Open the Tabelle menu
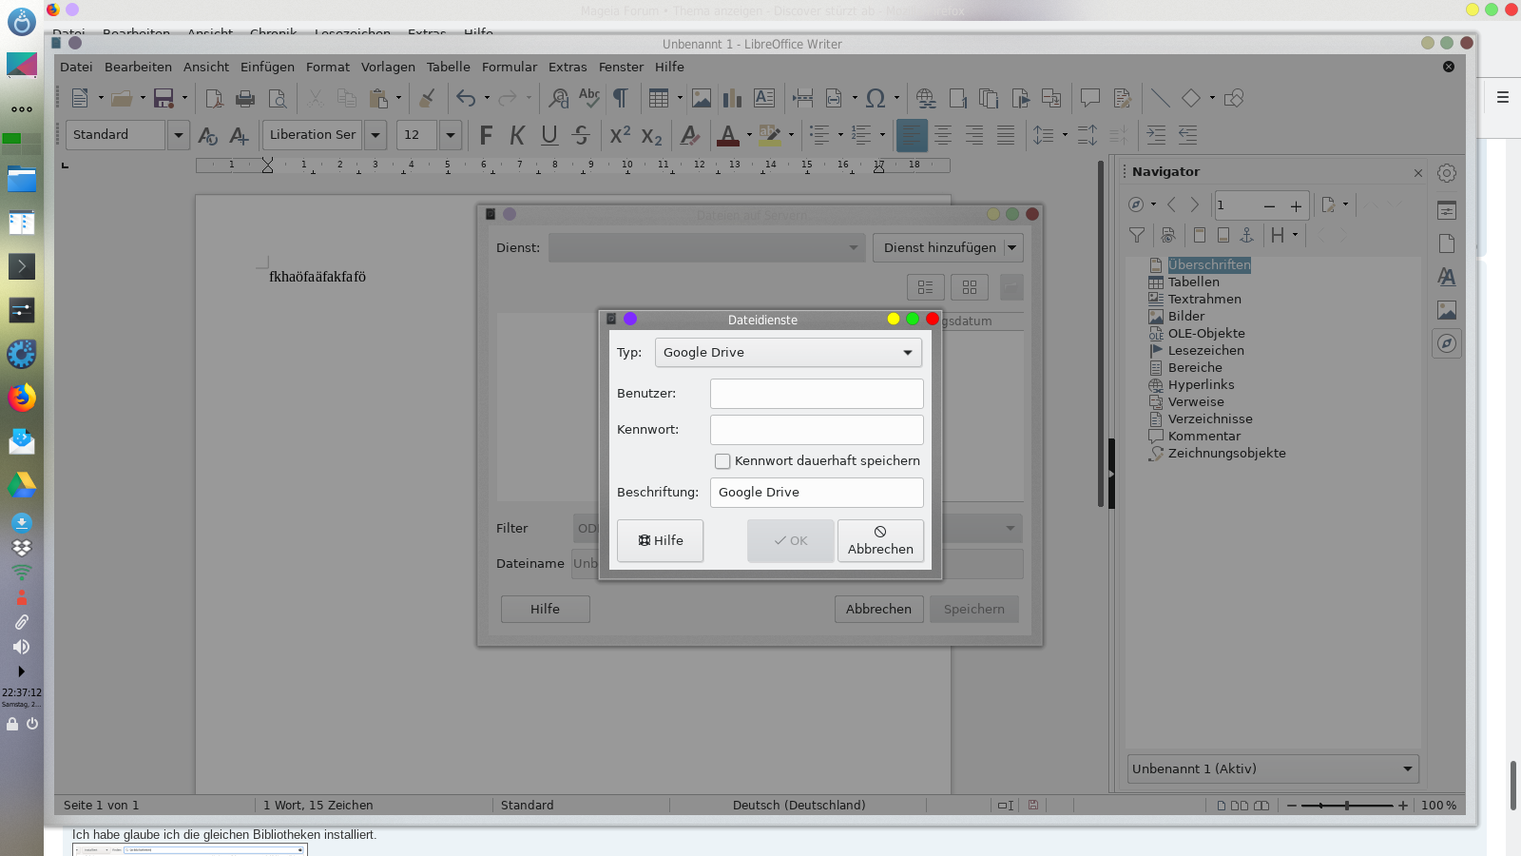1521x856 pixels. [449, 67]
